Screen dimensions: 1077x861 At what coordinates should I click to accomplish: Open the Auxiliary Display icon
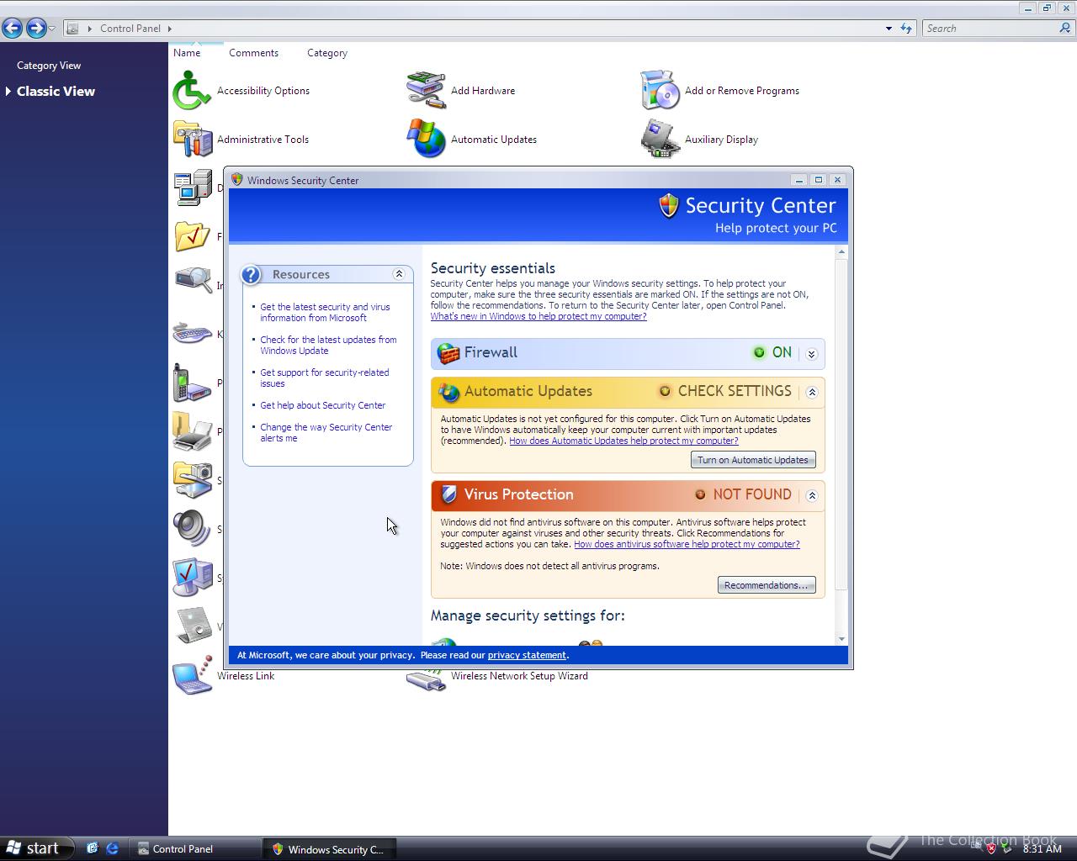[660, 140]
